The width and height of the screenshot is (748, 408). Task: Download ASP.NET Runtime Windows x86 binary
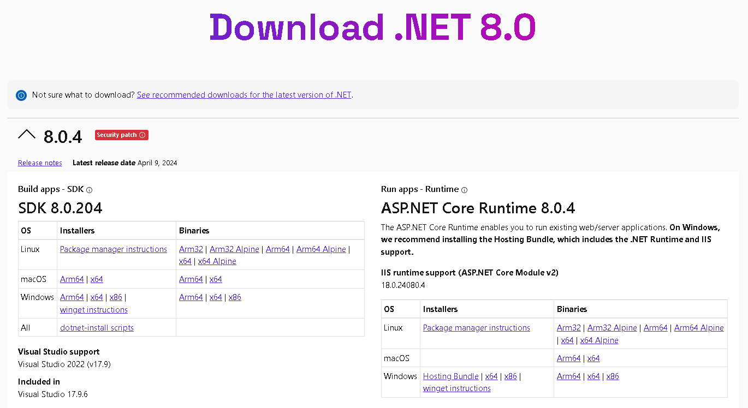[x=613, y=376]
